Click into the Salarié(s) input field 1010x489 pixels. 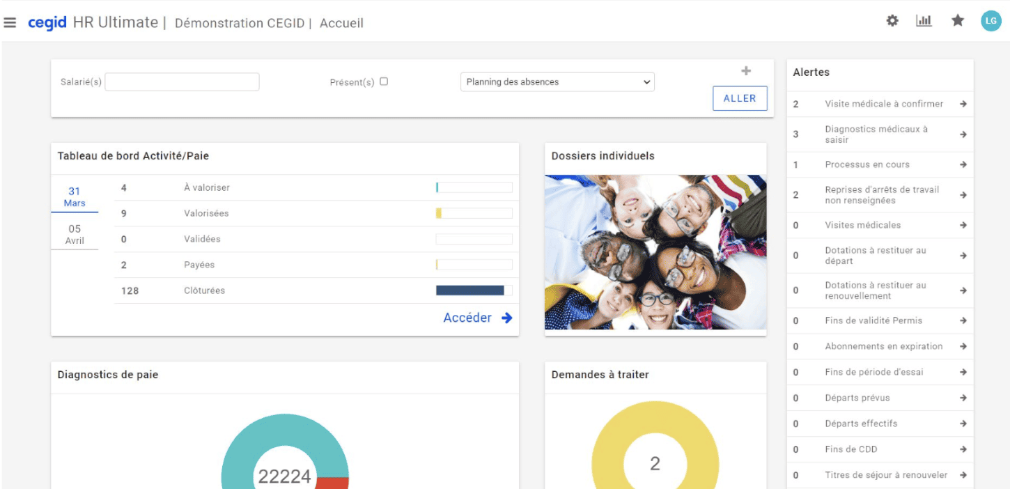[x=182, y=82]
